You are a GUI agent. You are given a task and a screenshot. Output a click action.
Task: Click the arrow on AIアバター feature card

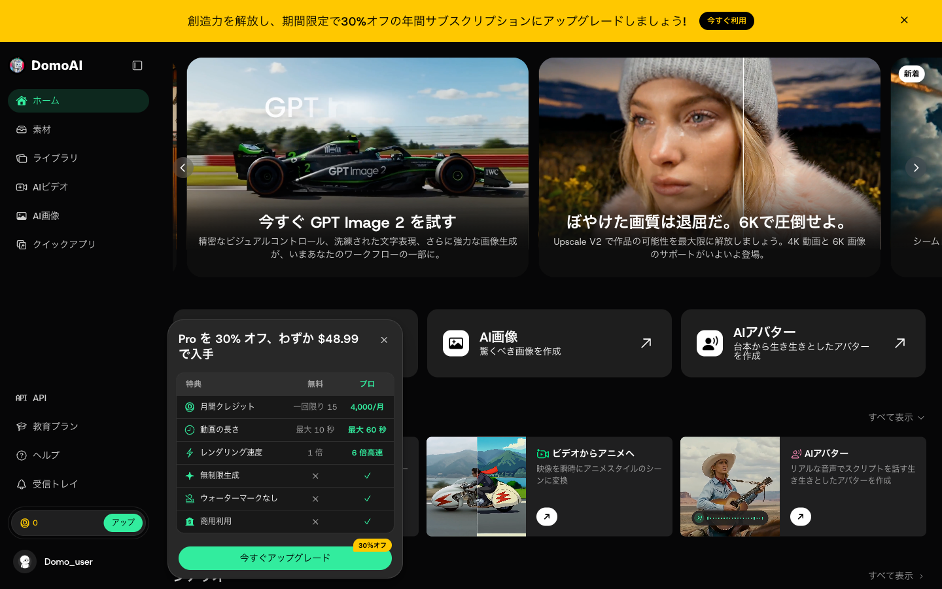[x=900, y=343]
